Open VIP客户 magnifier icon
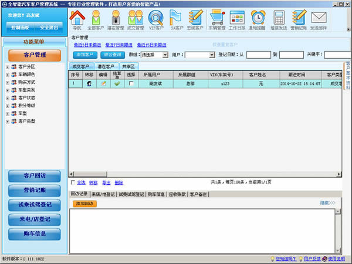 [x=156, y=18]
